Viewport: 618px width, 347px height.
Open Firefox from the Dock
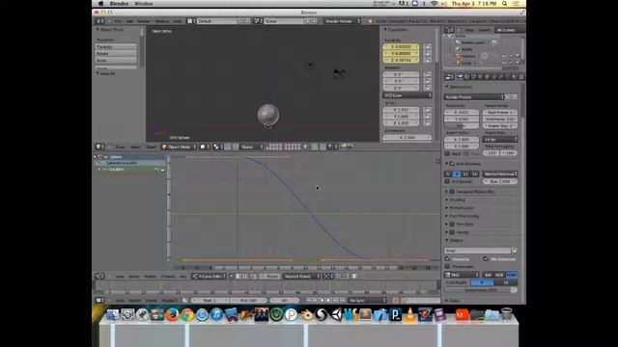click(x=172, y=315)
